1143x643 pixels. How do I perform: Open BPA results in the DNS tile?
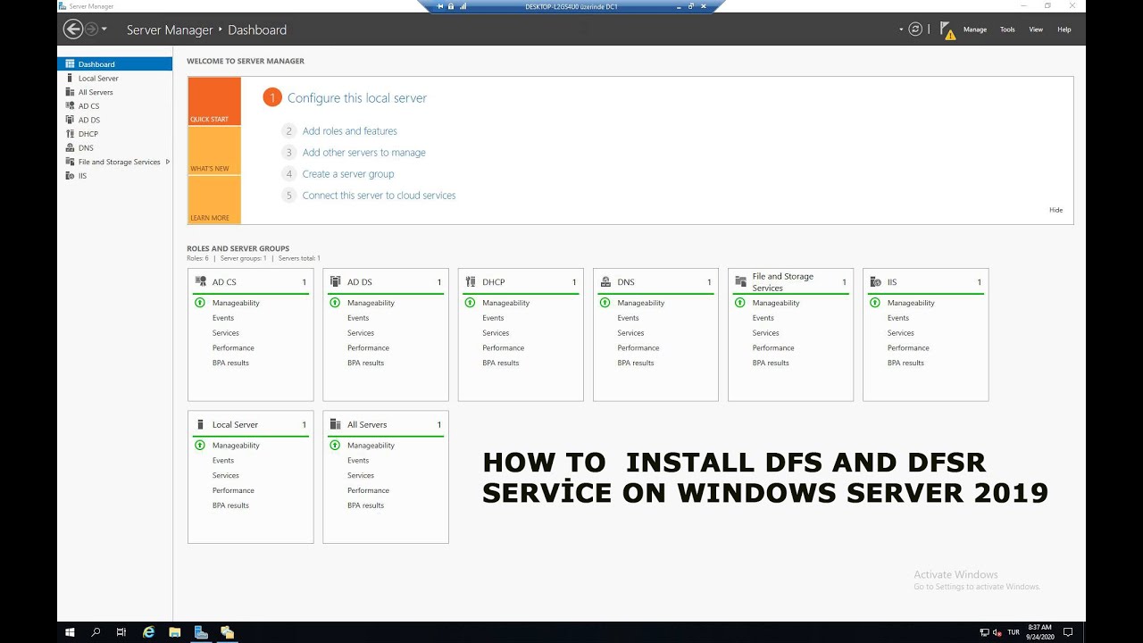pyautogui.click(x=636, y=363)
